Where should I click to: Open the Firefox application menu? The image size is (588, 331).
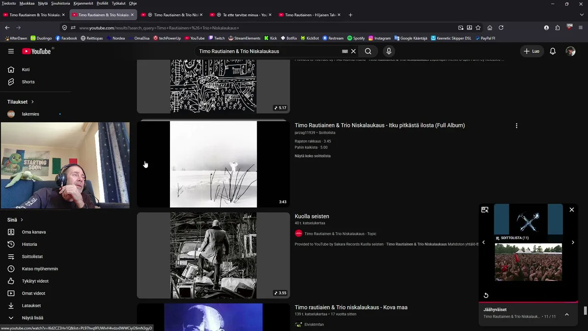point(581,28)
